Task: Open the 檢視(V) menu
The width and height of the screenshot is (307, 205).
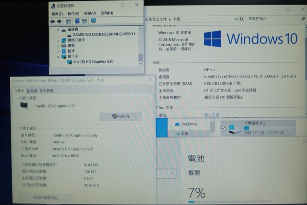Action: (90, 13)
